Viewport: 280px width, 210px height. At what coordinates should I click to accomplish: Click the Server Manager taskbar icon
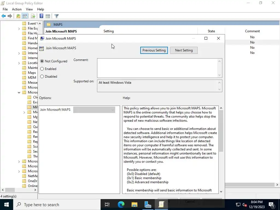tap(148, 205)
